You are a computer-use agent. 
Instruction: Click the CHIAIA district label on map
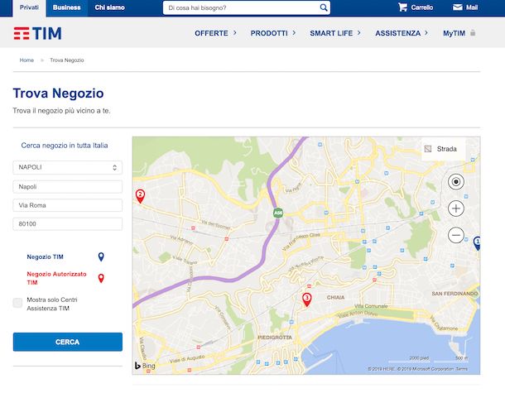335,297
